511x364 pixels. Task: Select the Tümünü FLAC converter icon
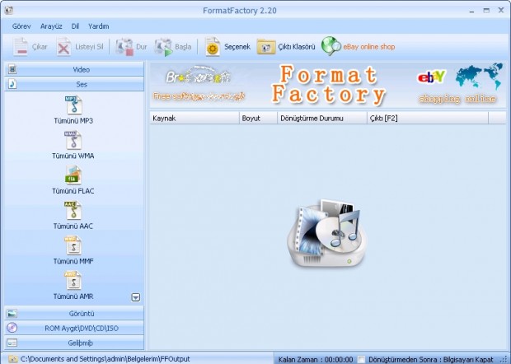73,175
